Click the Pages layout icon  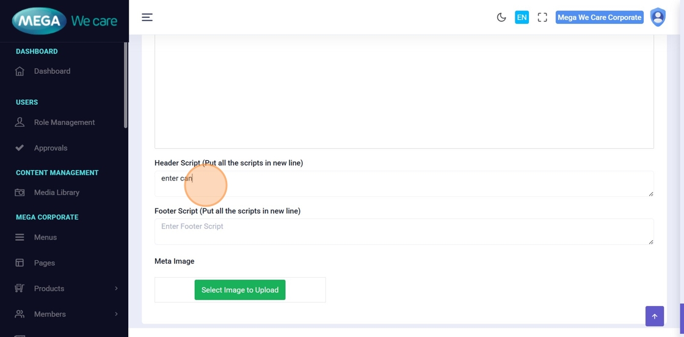coord(20,263)
